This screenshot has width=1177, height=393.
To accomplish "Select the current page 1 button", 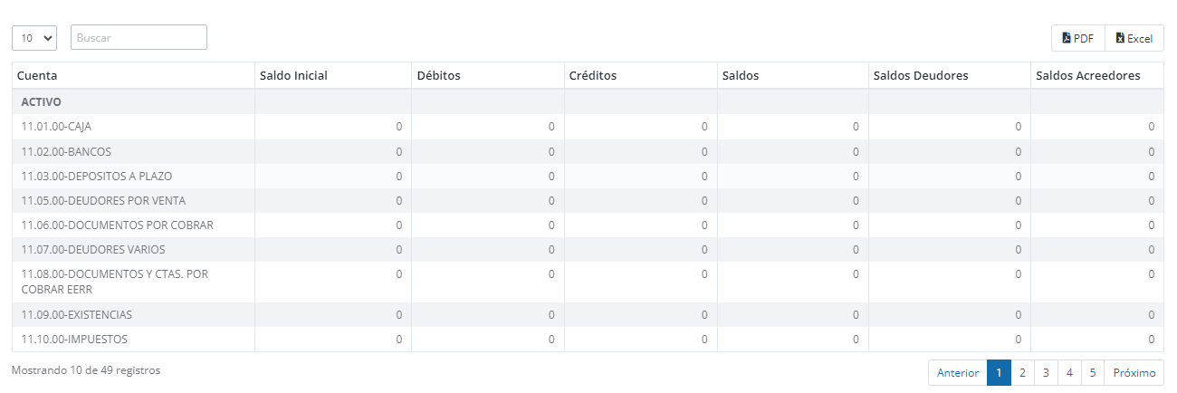I will tap(999, 373).
